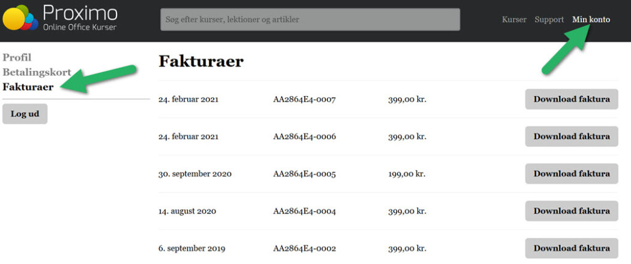
Task: Select invoice number AA2864E4-0005
Action: 304,174
